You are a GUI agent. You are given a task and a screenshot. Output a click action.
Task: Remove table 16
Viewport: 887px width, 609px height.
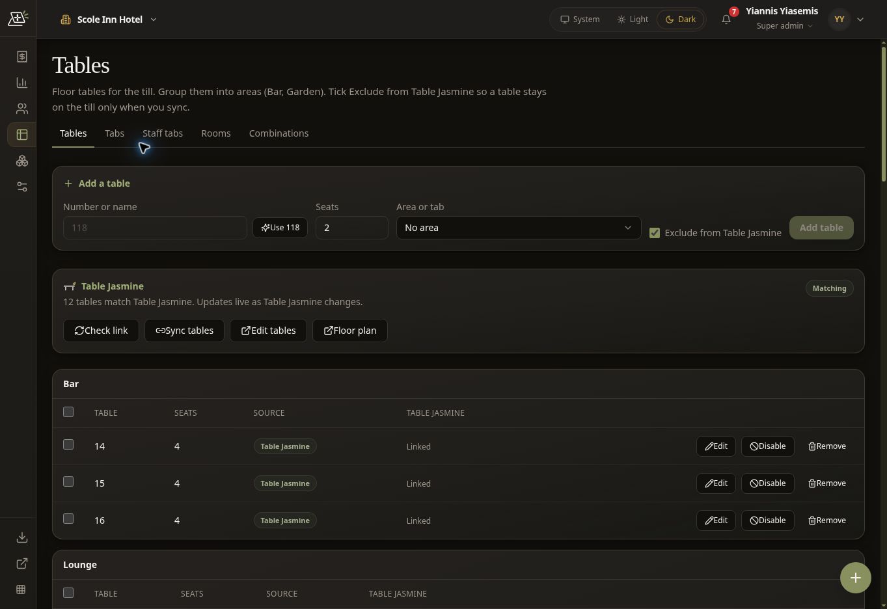click(x=827, y=521)
